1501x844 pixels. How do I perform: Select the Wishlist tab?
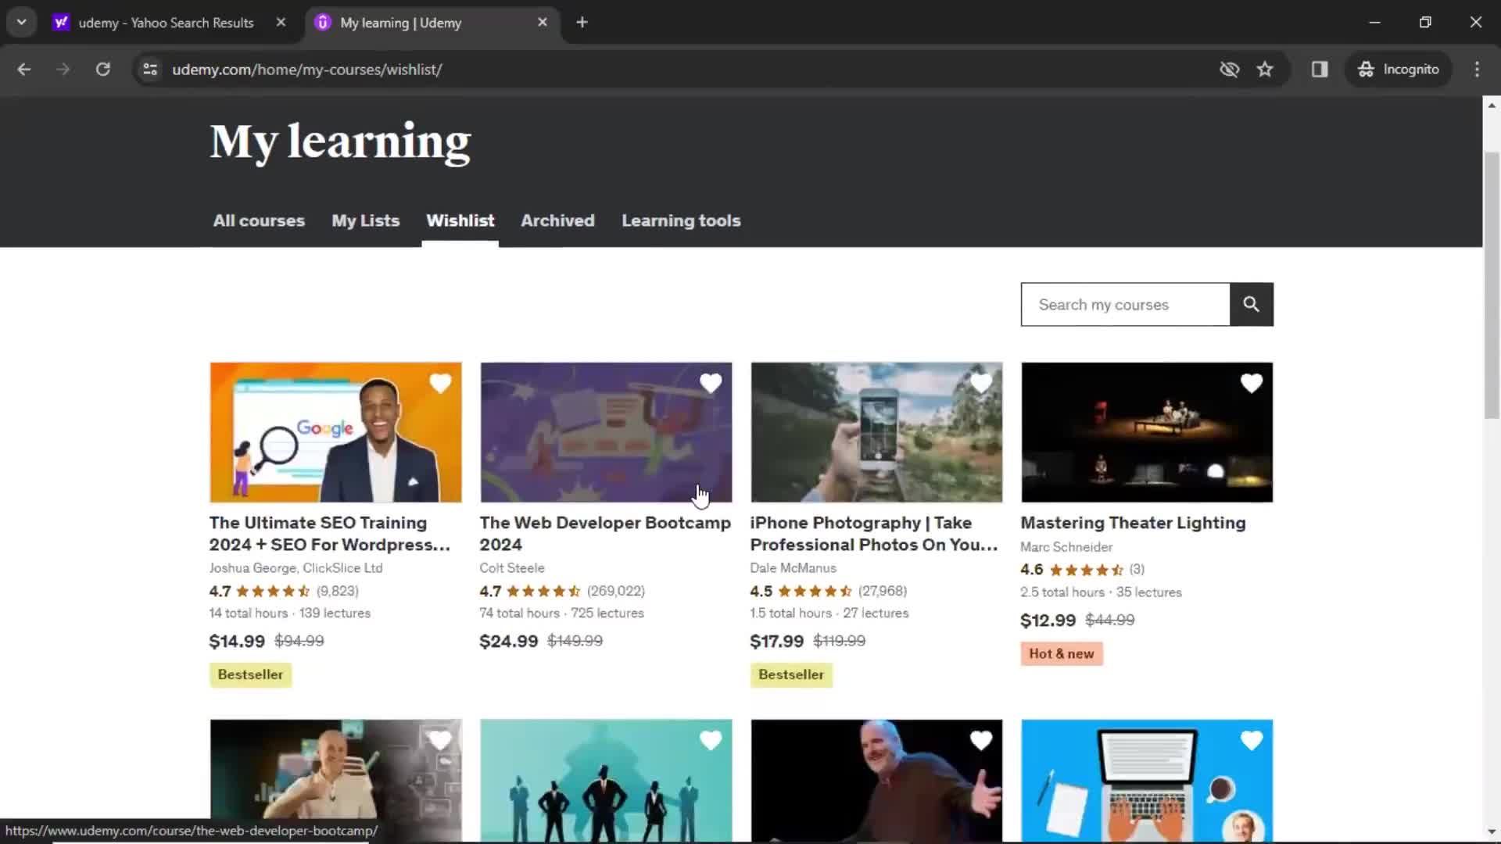point(460,221)
